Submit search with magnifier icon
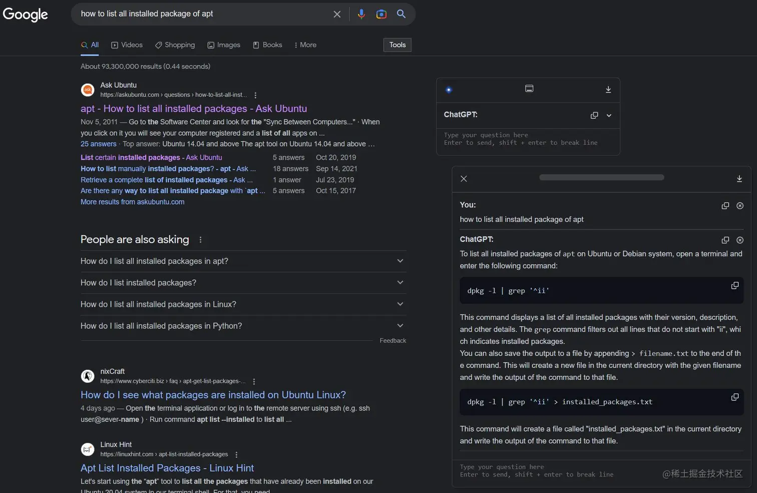757x493 pixels. (401, 14)
